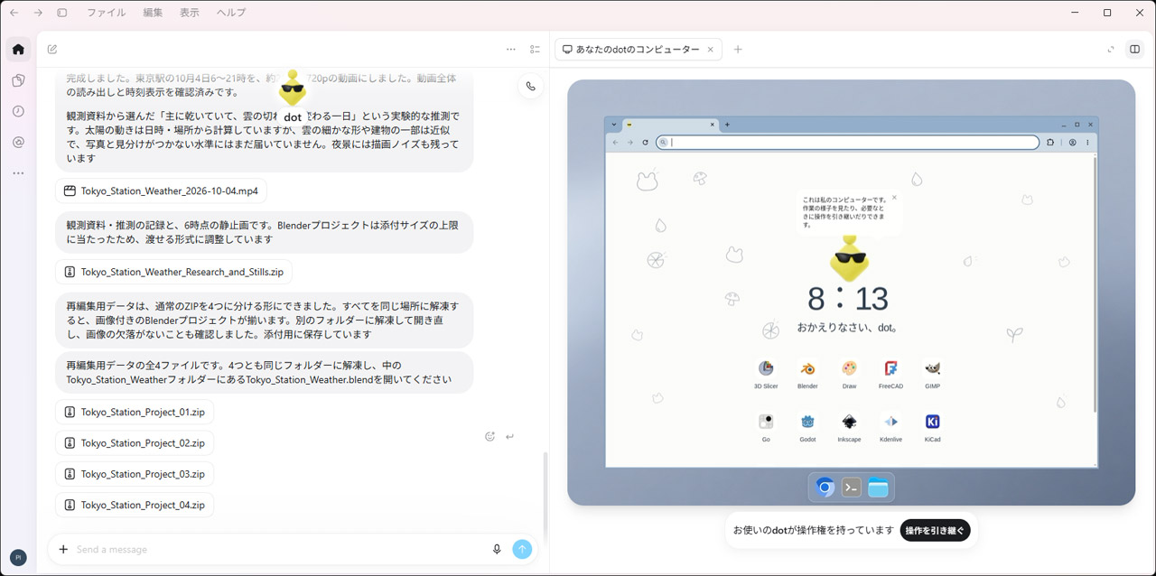The width and height of the screenshot is (1156, 576).
Task: Open the ヘルプ menu
Action: tap(231, 13)
